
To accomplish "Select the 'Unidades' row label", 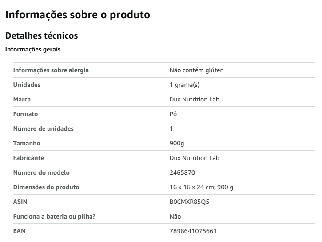I will point(27,85).
